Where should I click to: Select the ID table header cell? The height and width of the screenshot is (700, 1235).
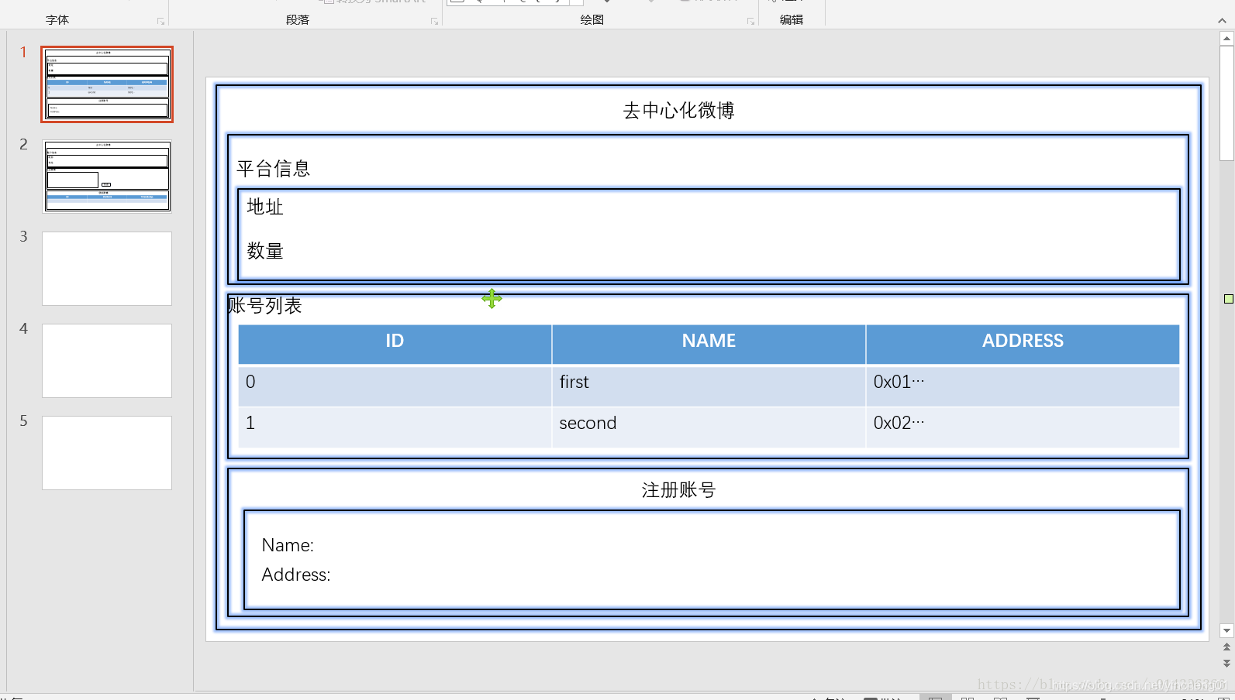click(x=395, y=344)
